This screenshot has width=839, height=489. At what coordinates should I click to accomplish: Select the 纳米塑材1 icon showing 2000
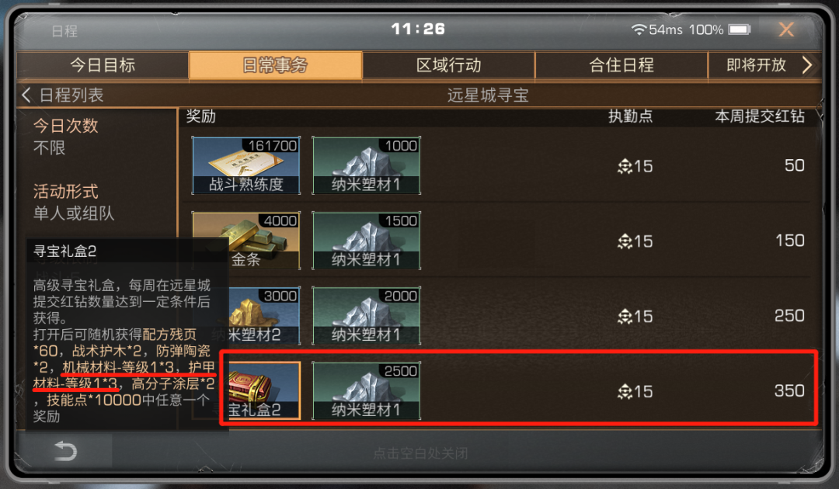[367, 316]
